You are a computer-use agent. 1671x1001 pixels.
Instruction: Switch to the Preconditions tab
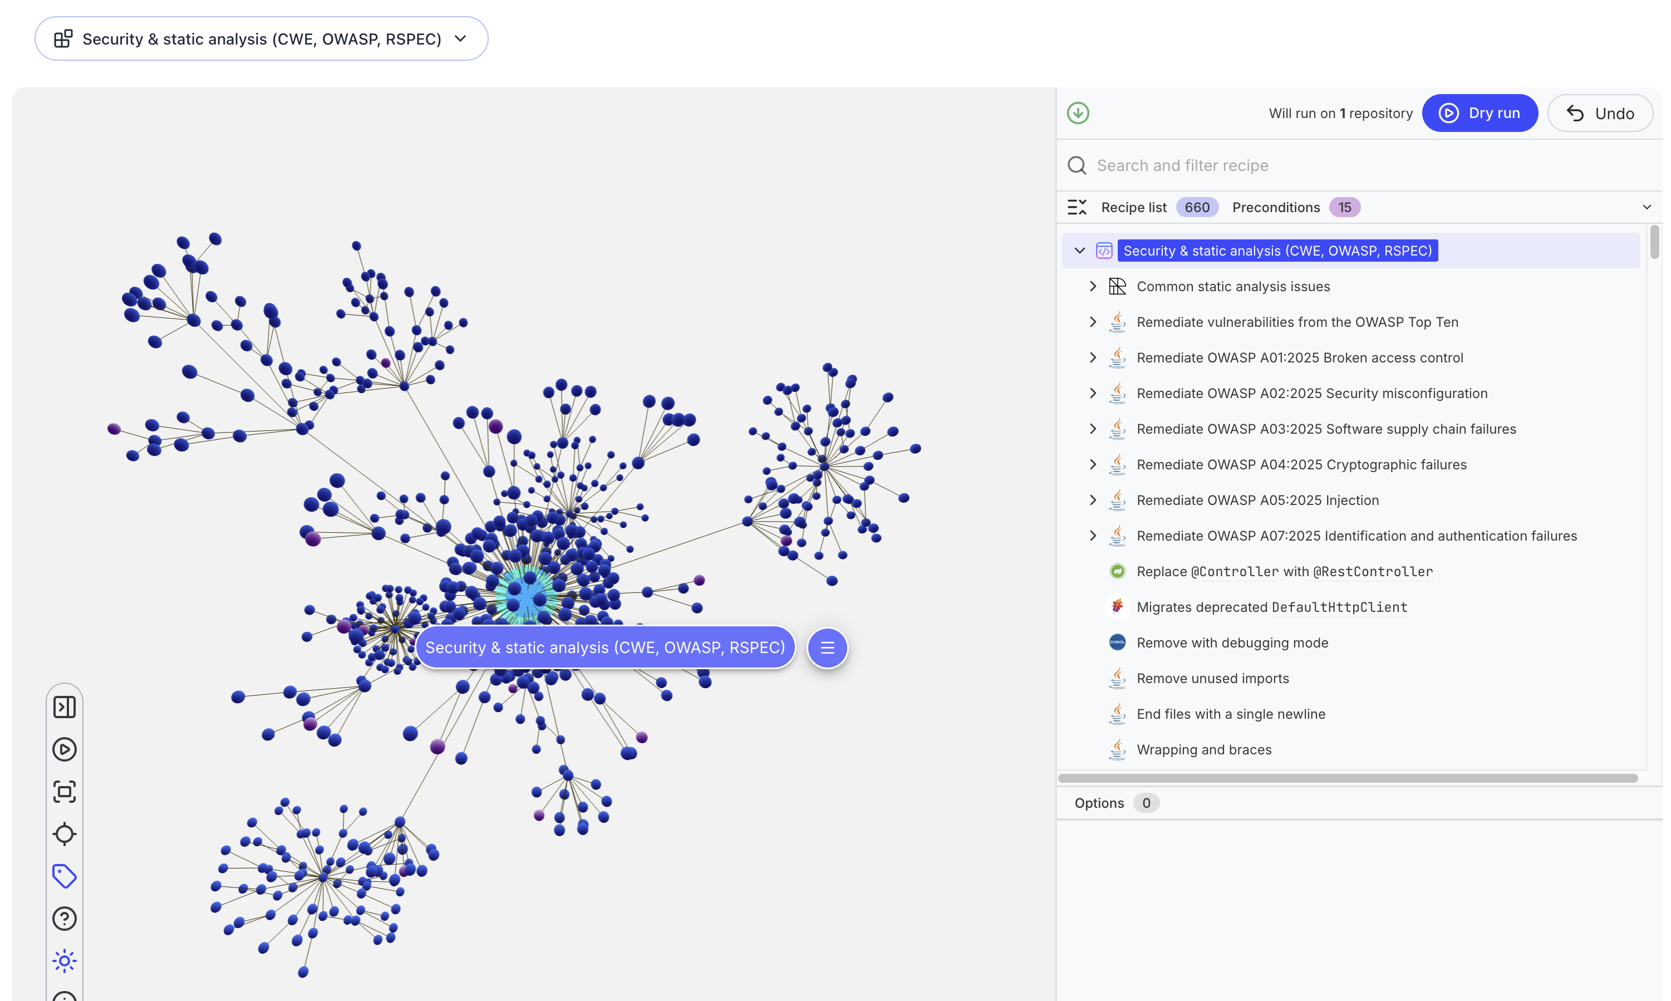tap(1275, 207)
